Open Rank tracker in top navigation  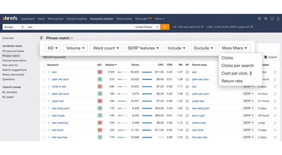click(124, 19)
